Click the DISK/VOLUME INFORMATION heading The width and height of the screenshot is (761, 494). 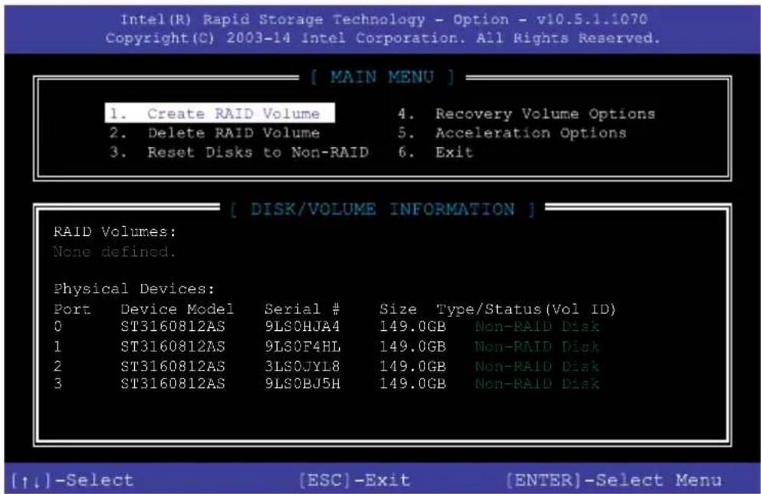click(383, 209)
